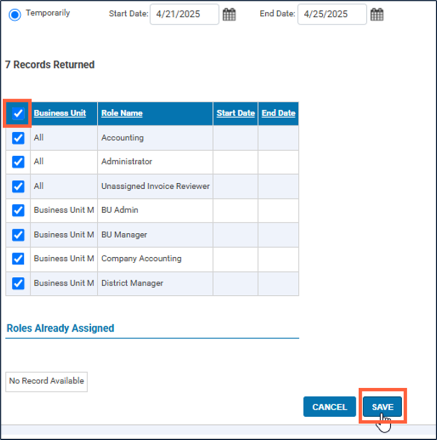Uncheck the Unassigned Invoice Reviewer checkbox
This screenshot has height=440, width=437.
[18, 187]
